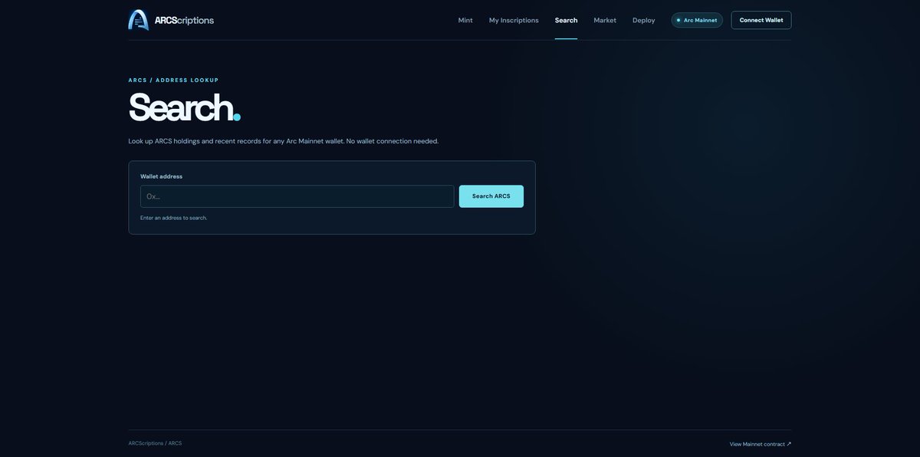Open the Market page
The image size is (920, 457).
click(605, 20)
